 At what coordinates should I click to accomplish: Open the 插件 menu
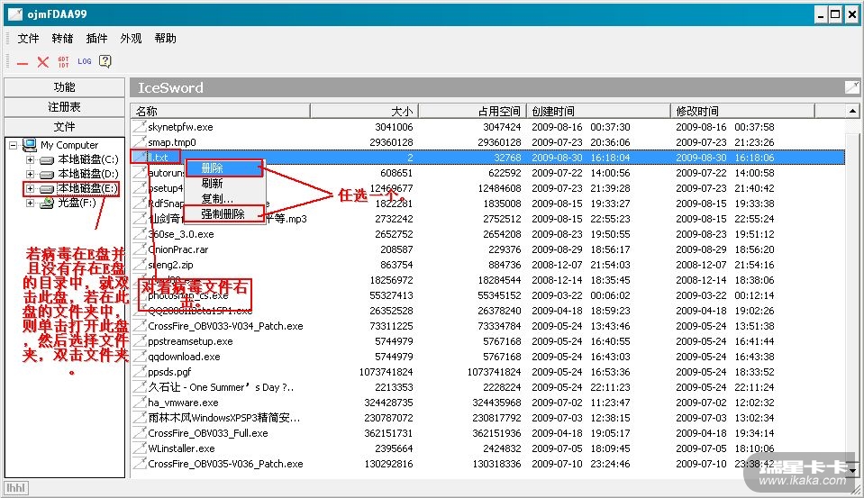coord(96,38)
